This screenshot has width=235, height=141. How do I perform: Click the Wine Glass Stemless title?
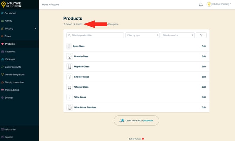85,107
